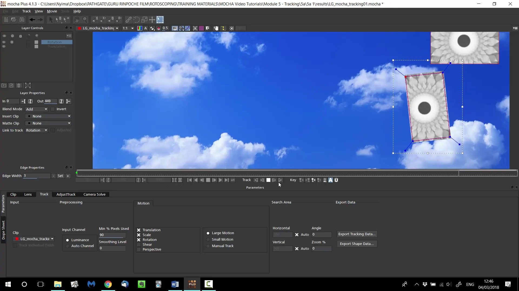Click Autokey 'A' button in Key controls

(x=331, y=180)
